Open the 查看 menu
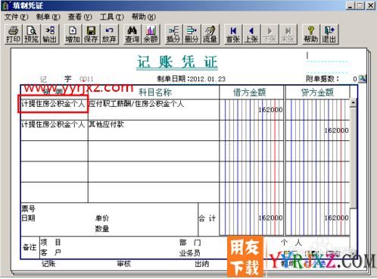Screen dimensions: 377x279 pos(79,17)
